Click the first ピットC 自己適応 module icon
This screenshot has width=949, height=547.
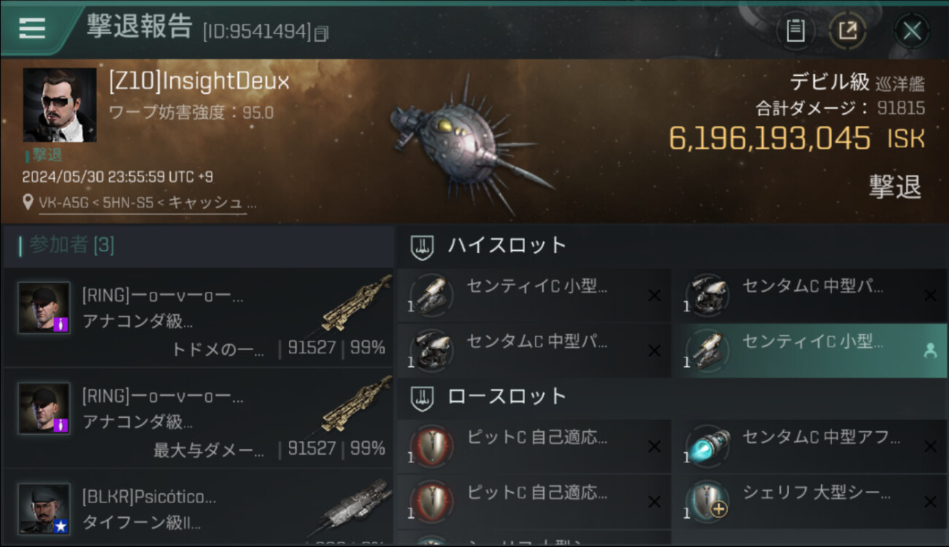coord(431,446)
